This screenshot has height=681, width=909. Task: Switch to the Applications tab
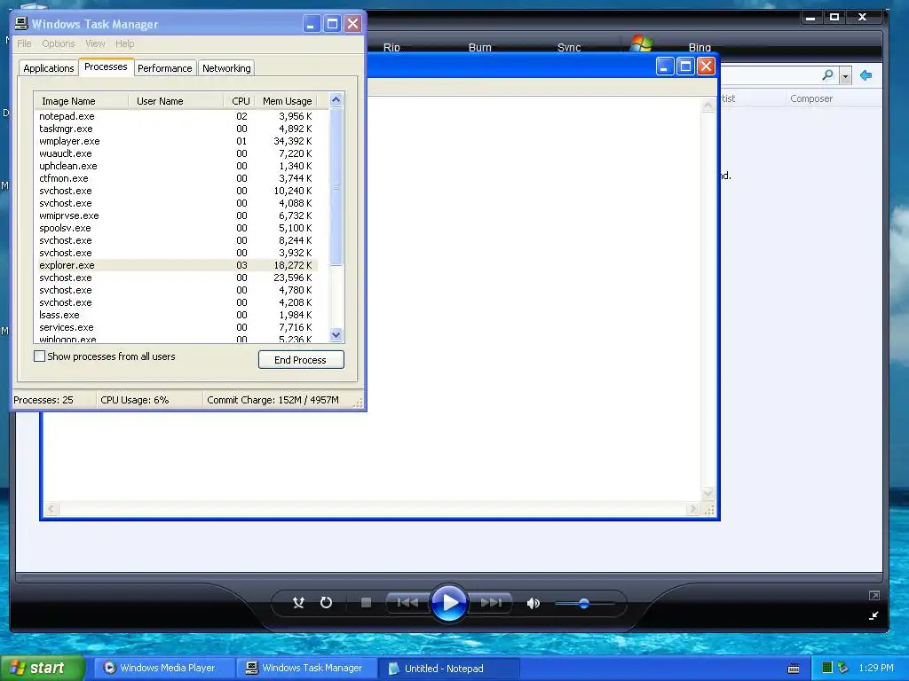tap(49, 68)
